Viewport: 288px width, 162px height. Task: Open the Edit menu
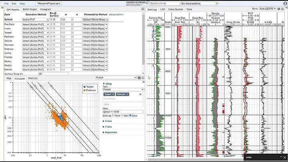pos(14,4)
